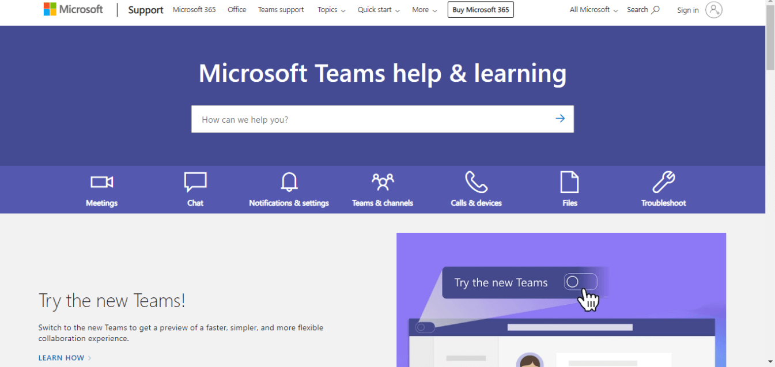Go to Microsoft 365 nav item

coord(194,10)
